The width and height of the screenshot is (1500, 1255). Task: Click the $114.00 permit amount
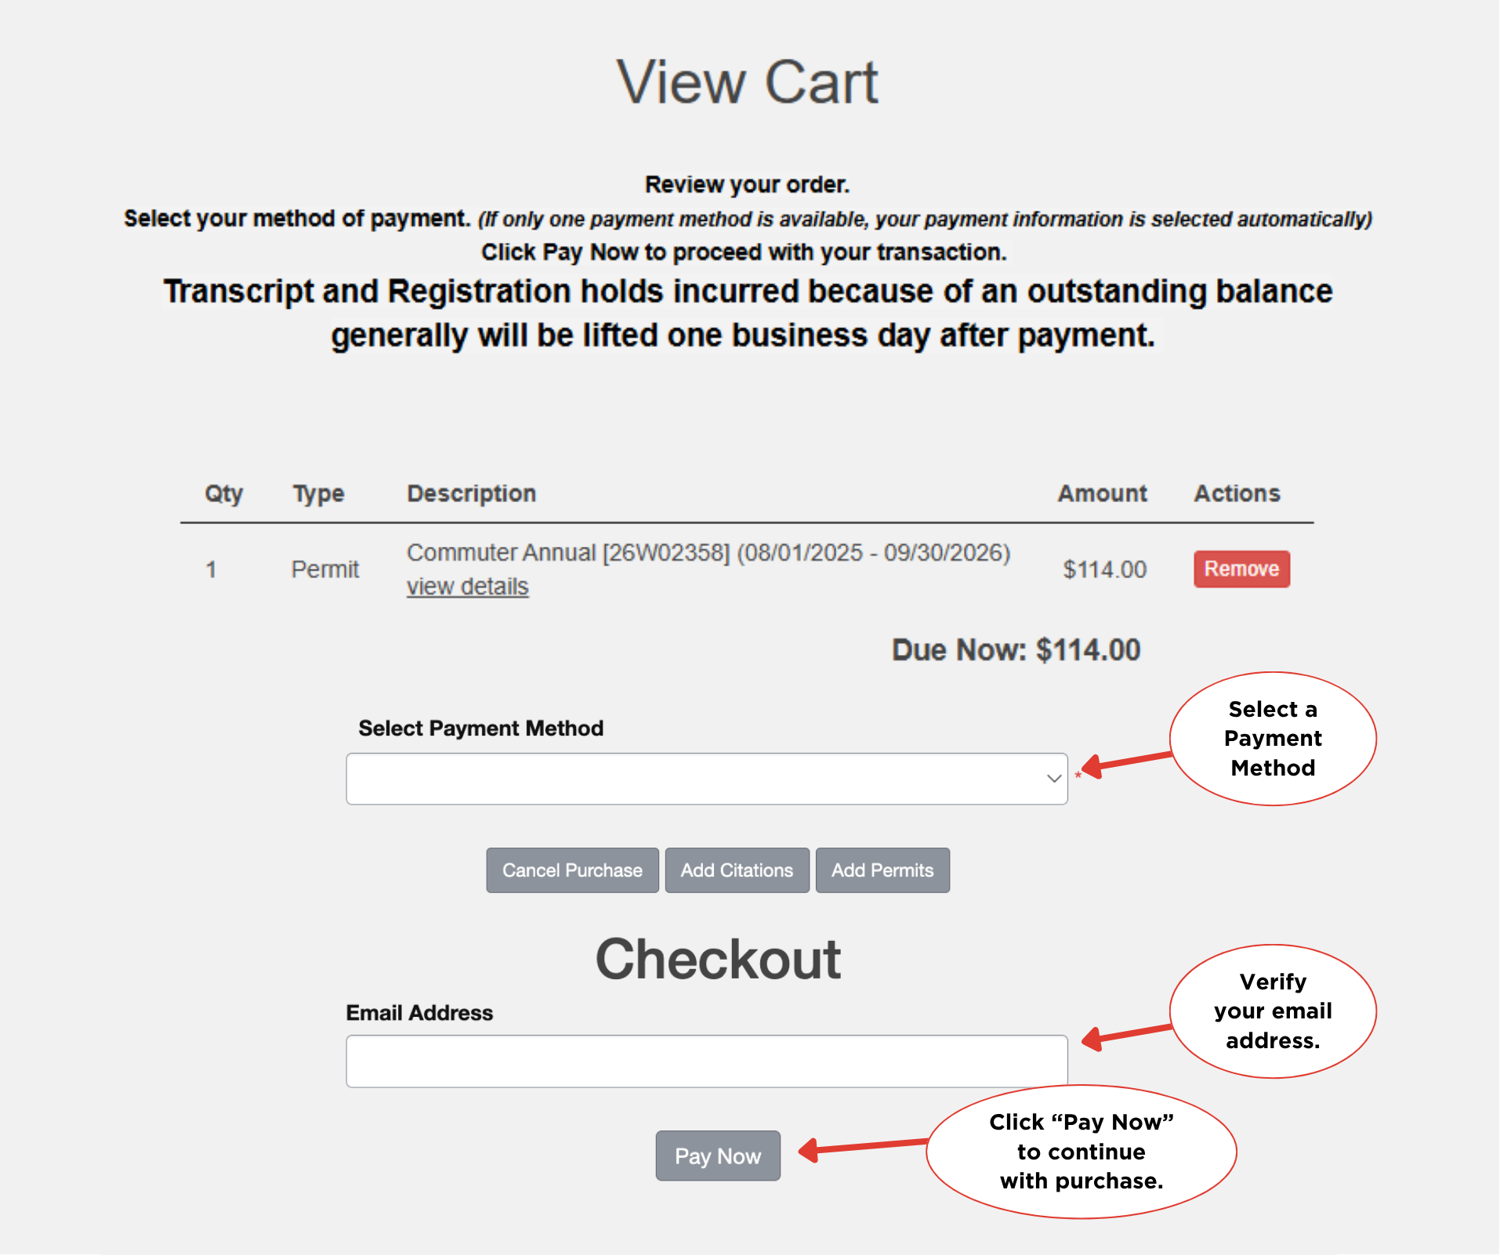click(x=1104, y=569)
